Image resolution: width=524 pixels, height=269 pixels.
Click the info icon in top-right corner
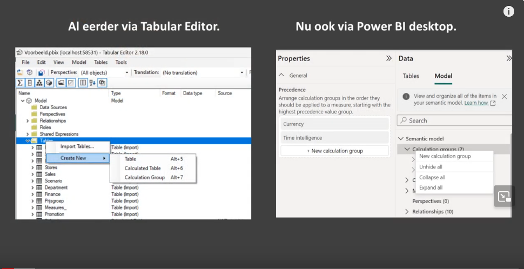coord(508,11)
